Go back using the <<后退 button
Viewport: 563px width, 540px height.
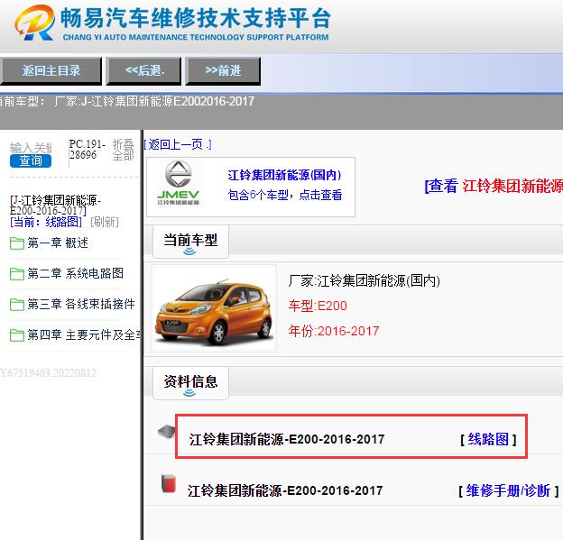point(143,70)
